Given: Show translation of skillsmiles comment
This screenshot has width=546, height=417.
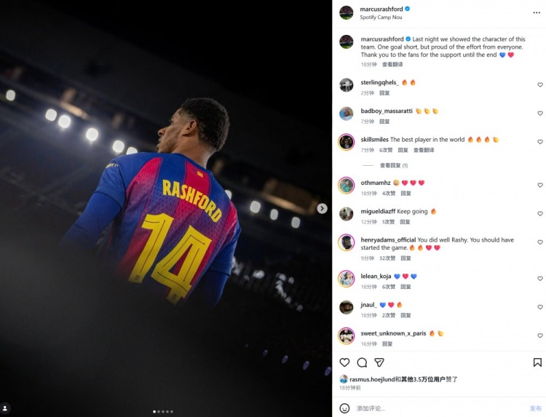Looking at the screenshot, I should click(x=424, y=150).
